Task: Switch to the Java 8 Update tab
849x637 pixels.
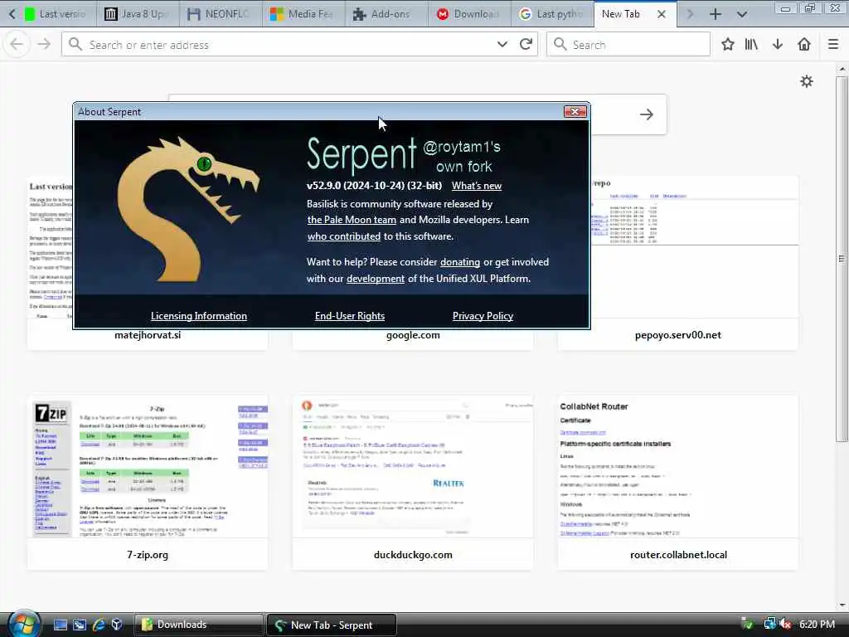Action: pos(137,14)
